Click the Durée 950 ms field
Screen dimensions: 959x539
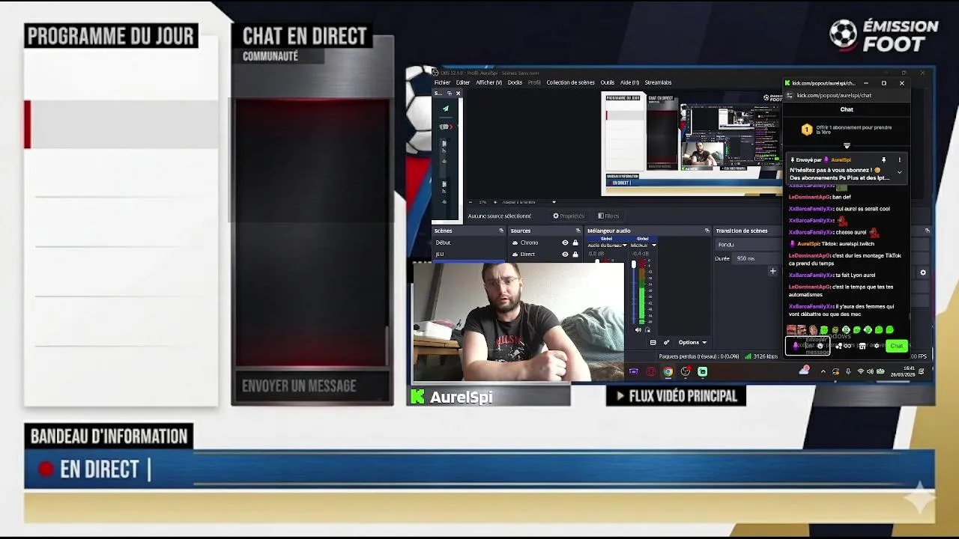point(757,258)
